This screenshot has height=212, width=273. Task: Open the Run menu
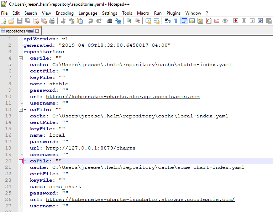pyautogui.click(x=158, y=13)
